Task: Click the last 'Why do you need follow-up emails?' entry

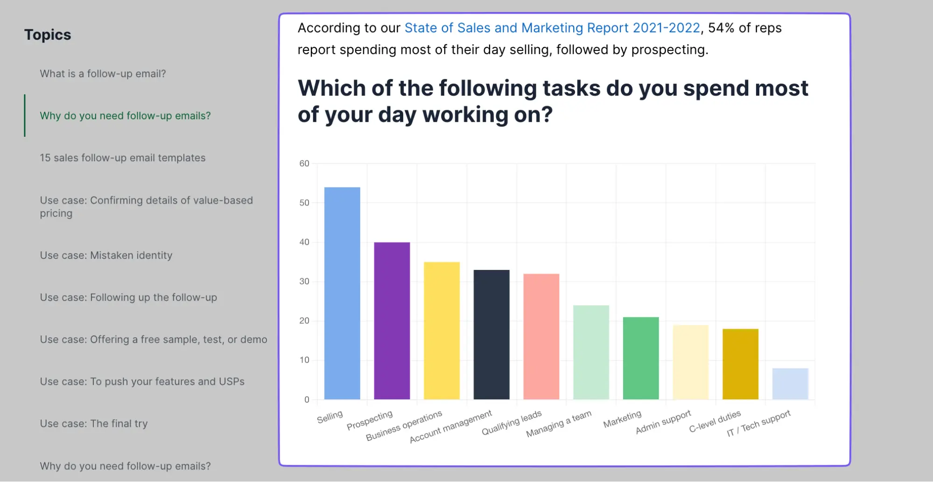Action: (x=125, y=466)
